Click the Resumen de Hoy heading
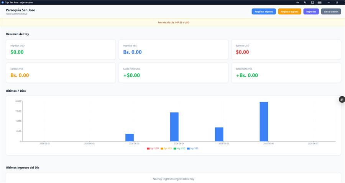The height and width of the screenshot is (183, 345). coord(17,34)
